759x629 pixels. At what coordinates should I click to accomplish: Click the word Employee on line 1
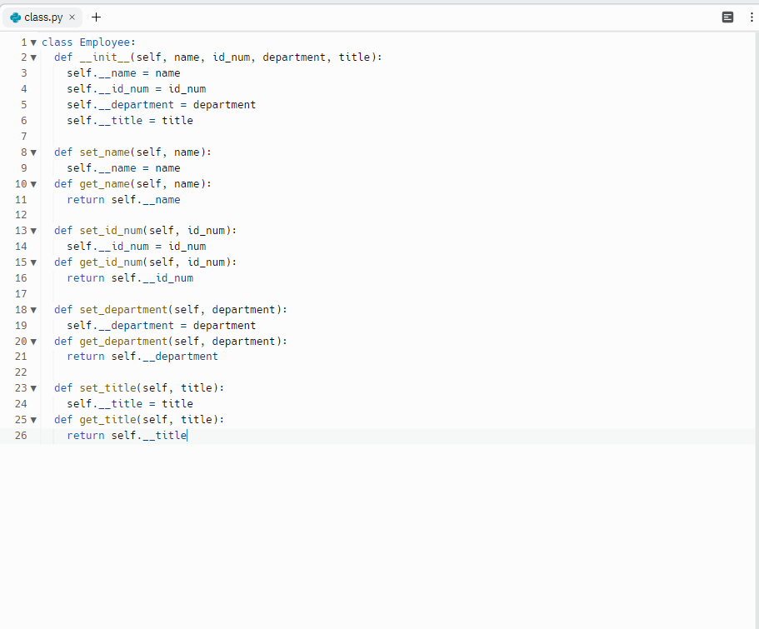[105, 42]
